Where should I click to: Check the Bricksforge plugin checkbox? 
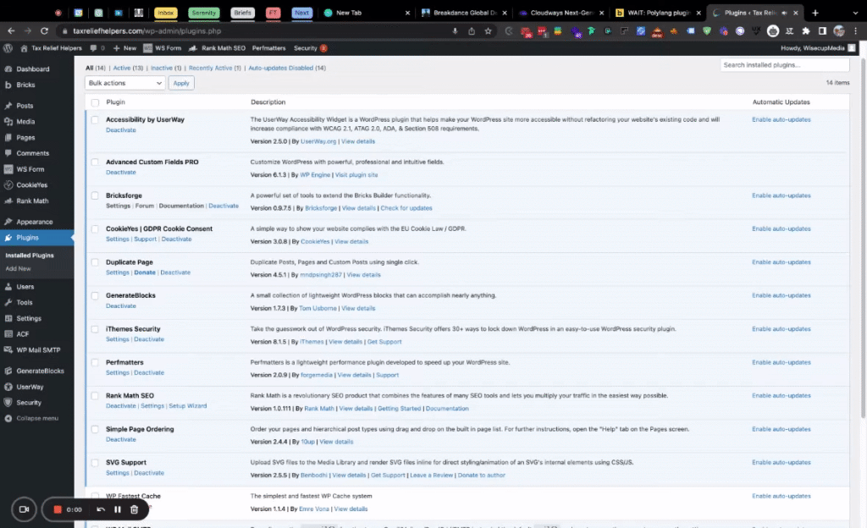pyautogui.click(x=95, y=195)
